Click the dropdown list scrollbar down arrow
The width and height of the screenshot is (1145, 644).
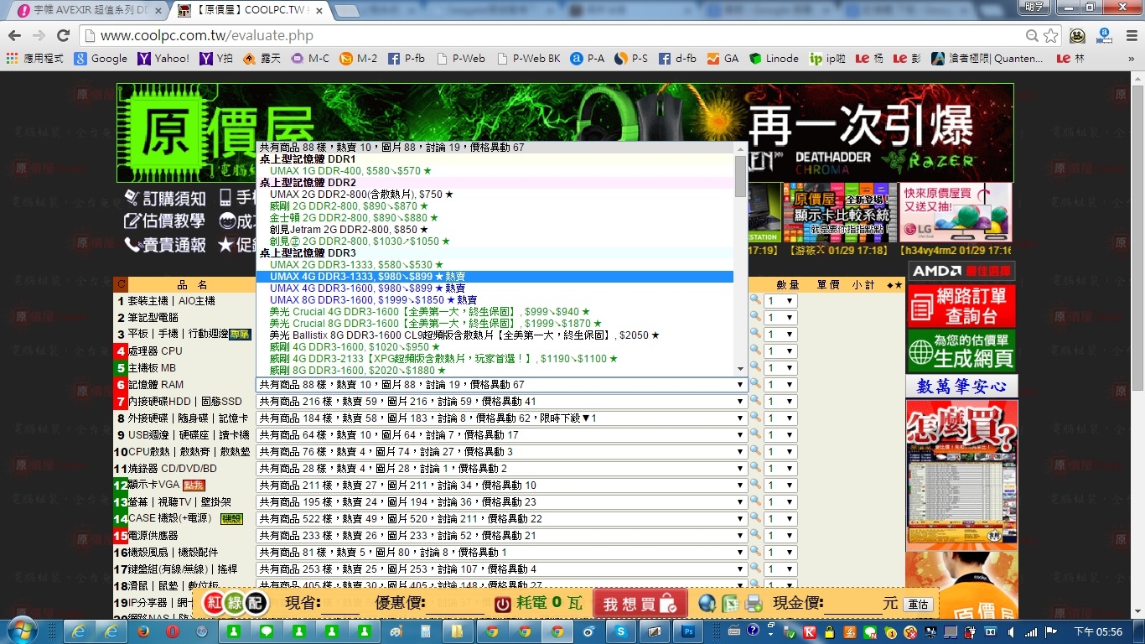click(x=740, y=369)
